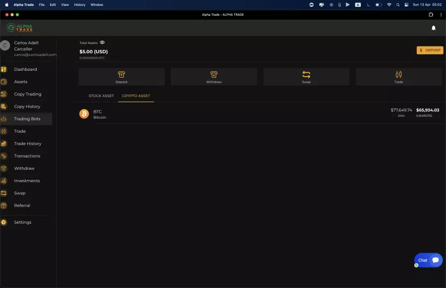Click the $77,649.74 24hr price

401,110
